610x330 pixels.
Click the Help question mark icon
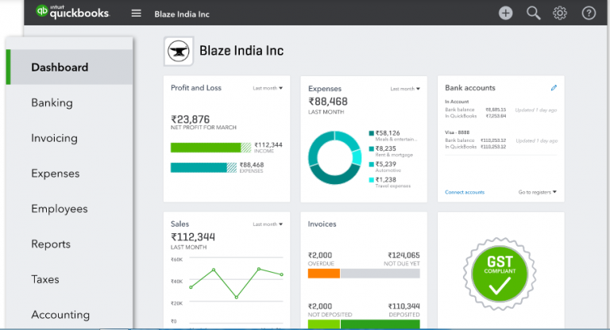click(x=589, y=13)
